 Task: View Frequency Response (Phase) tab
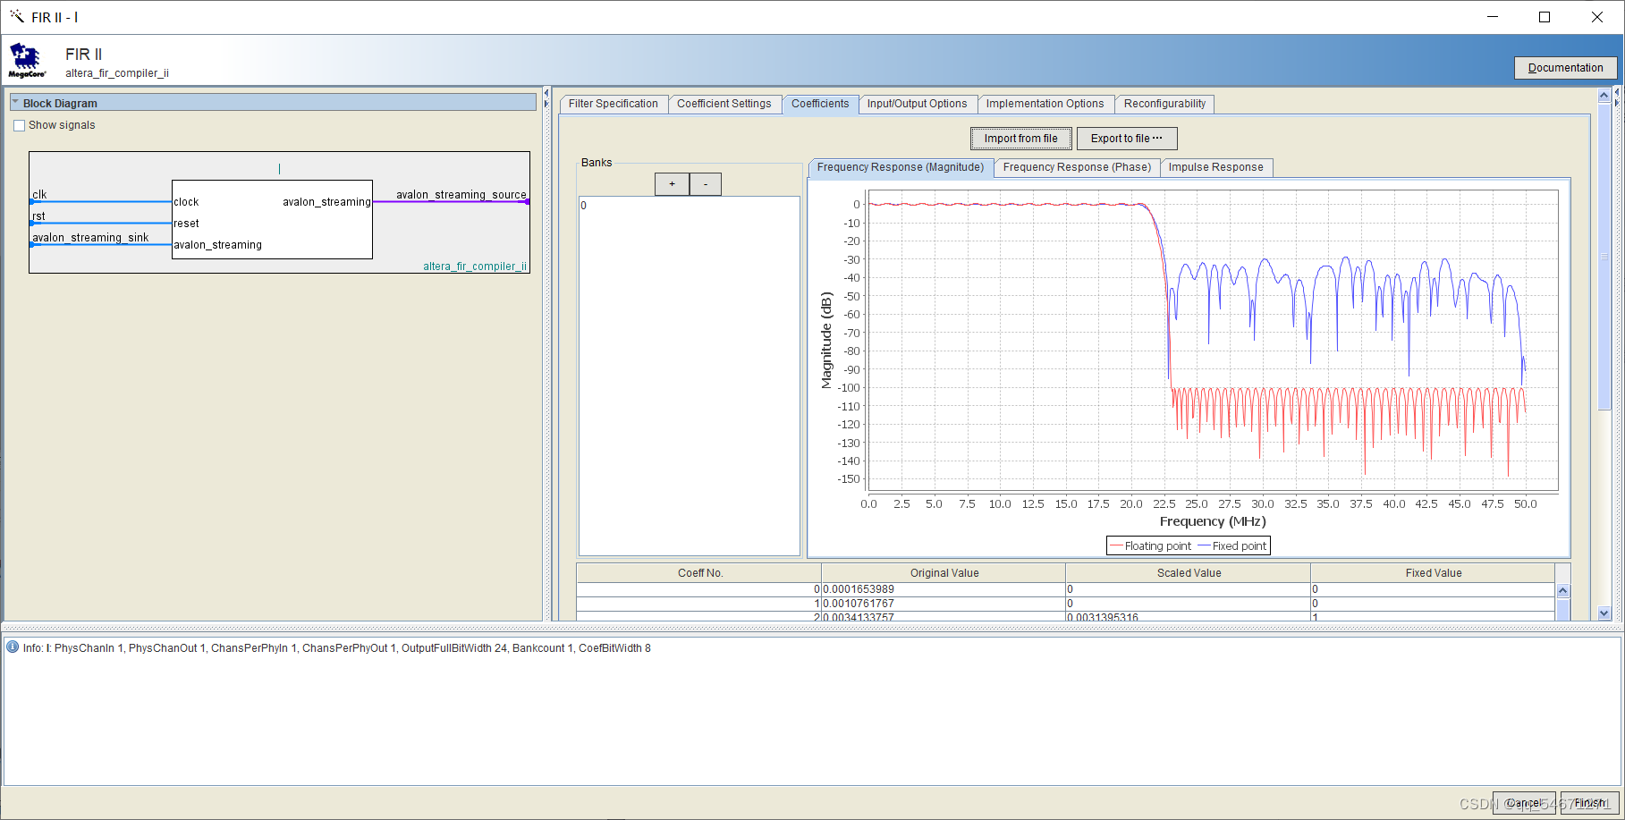(x=1077, y=167)
